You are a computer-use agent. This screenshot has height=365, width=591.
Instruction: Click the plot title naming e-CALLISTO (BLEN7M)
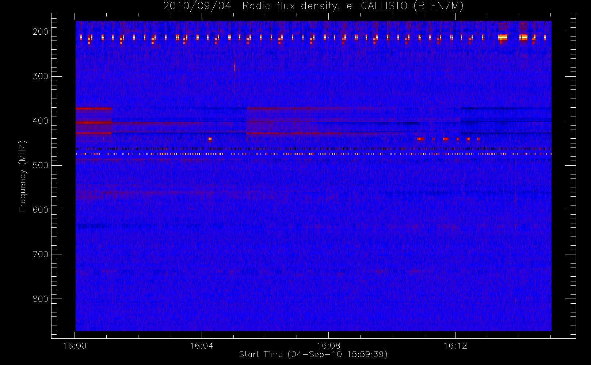click(x=313, y=6)
